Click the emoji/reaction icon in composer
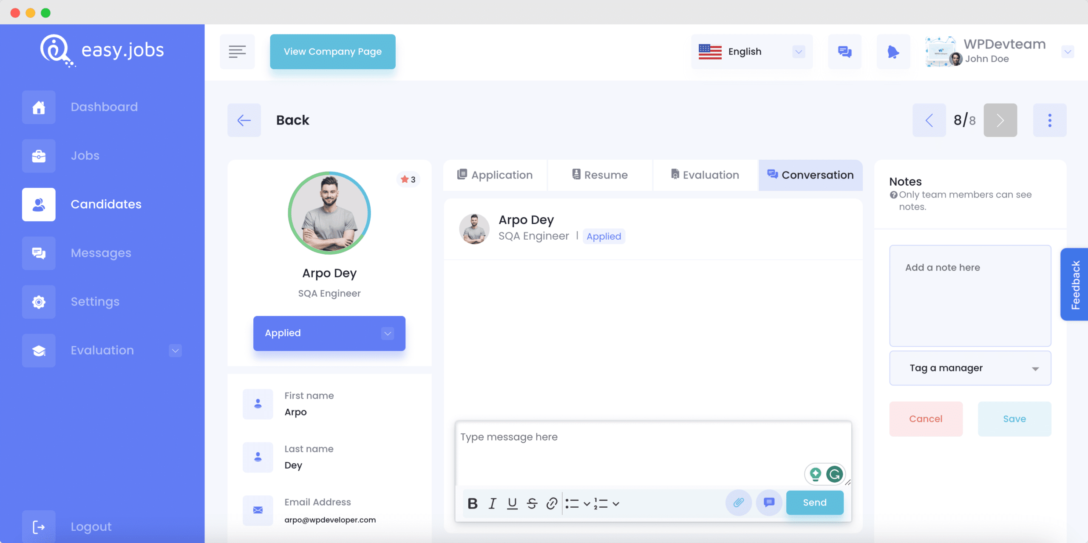 point(769,502)
